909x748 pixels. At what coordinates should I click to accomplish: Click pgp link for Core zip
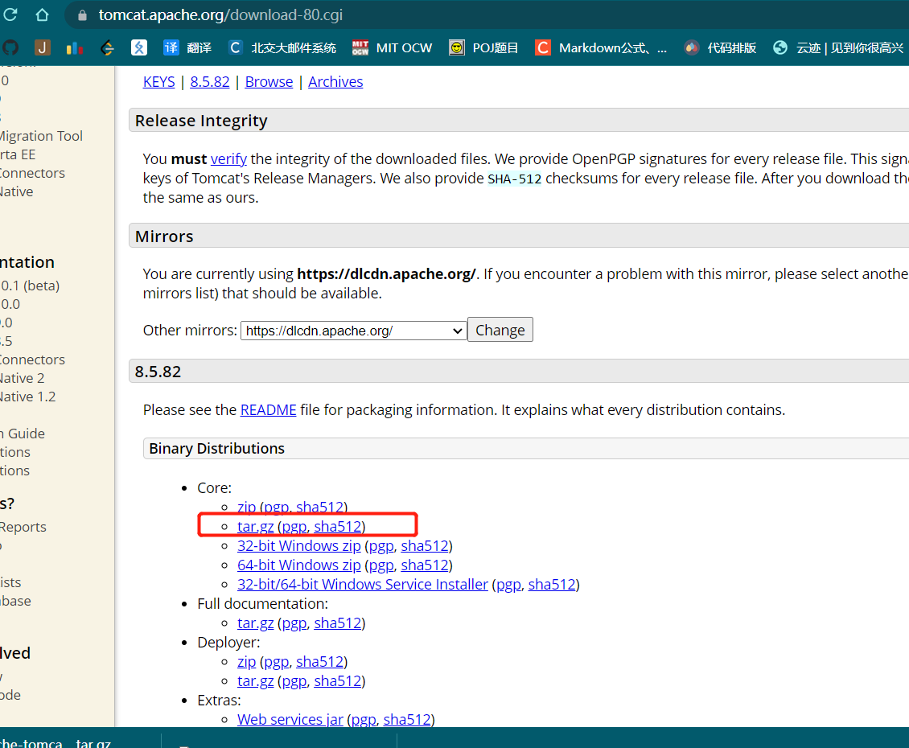[x=276, y=508]
